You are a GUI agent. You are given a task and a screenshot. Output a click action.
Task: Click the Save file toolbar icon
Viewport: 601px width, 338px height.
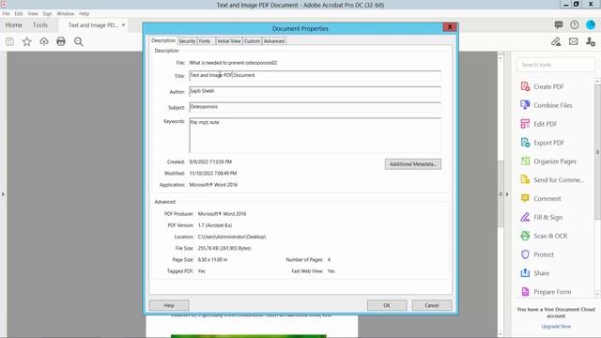(9, 41)
